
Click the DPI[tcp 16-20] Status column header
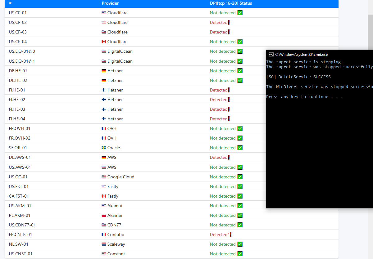click(x=231, y=3)
